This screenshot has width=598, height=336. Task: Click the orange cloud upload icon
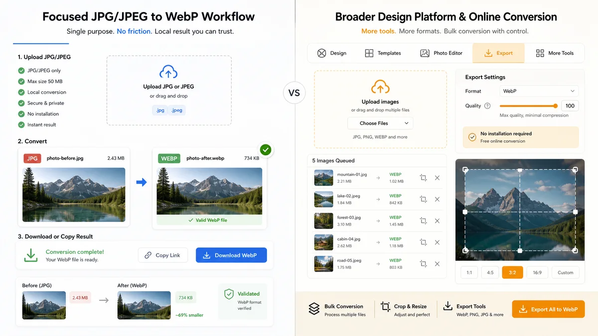380,87
